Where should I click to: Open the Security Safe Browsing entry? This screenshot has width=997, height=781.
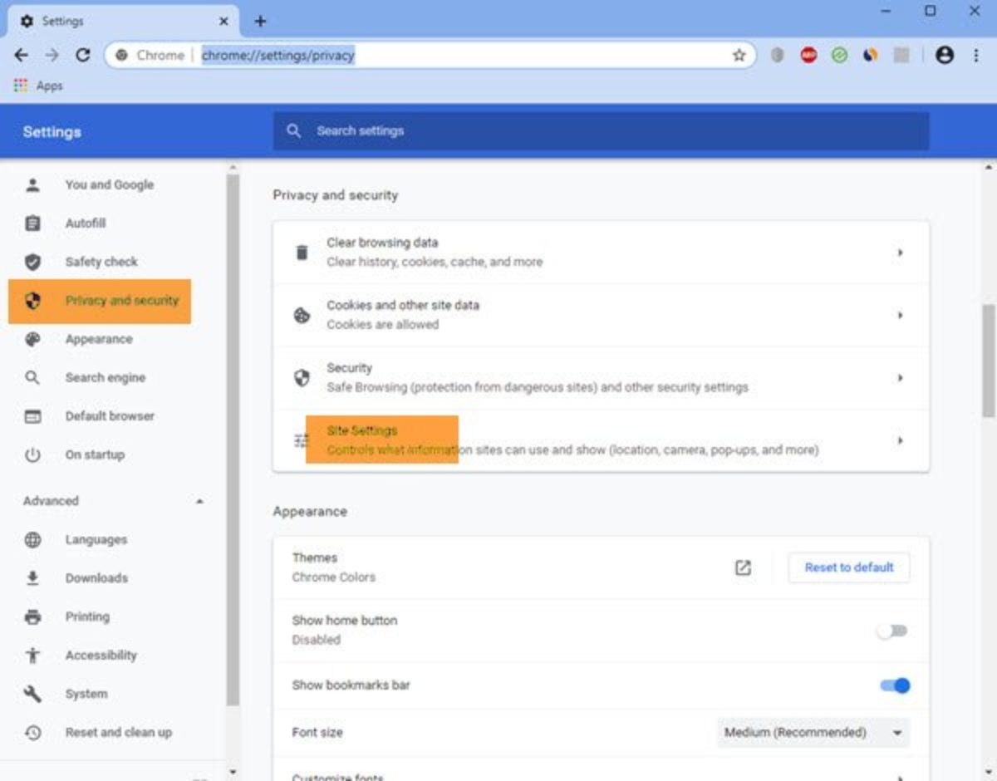coord(601,378)
